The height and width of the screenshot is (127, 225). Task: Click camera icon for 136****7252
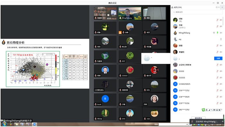pos(221,90)
